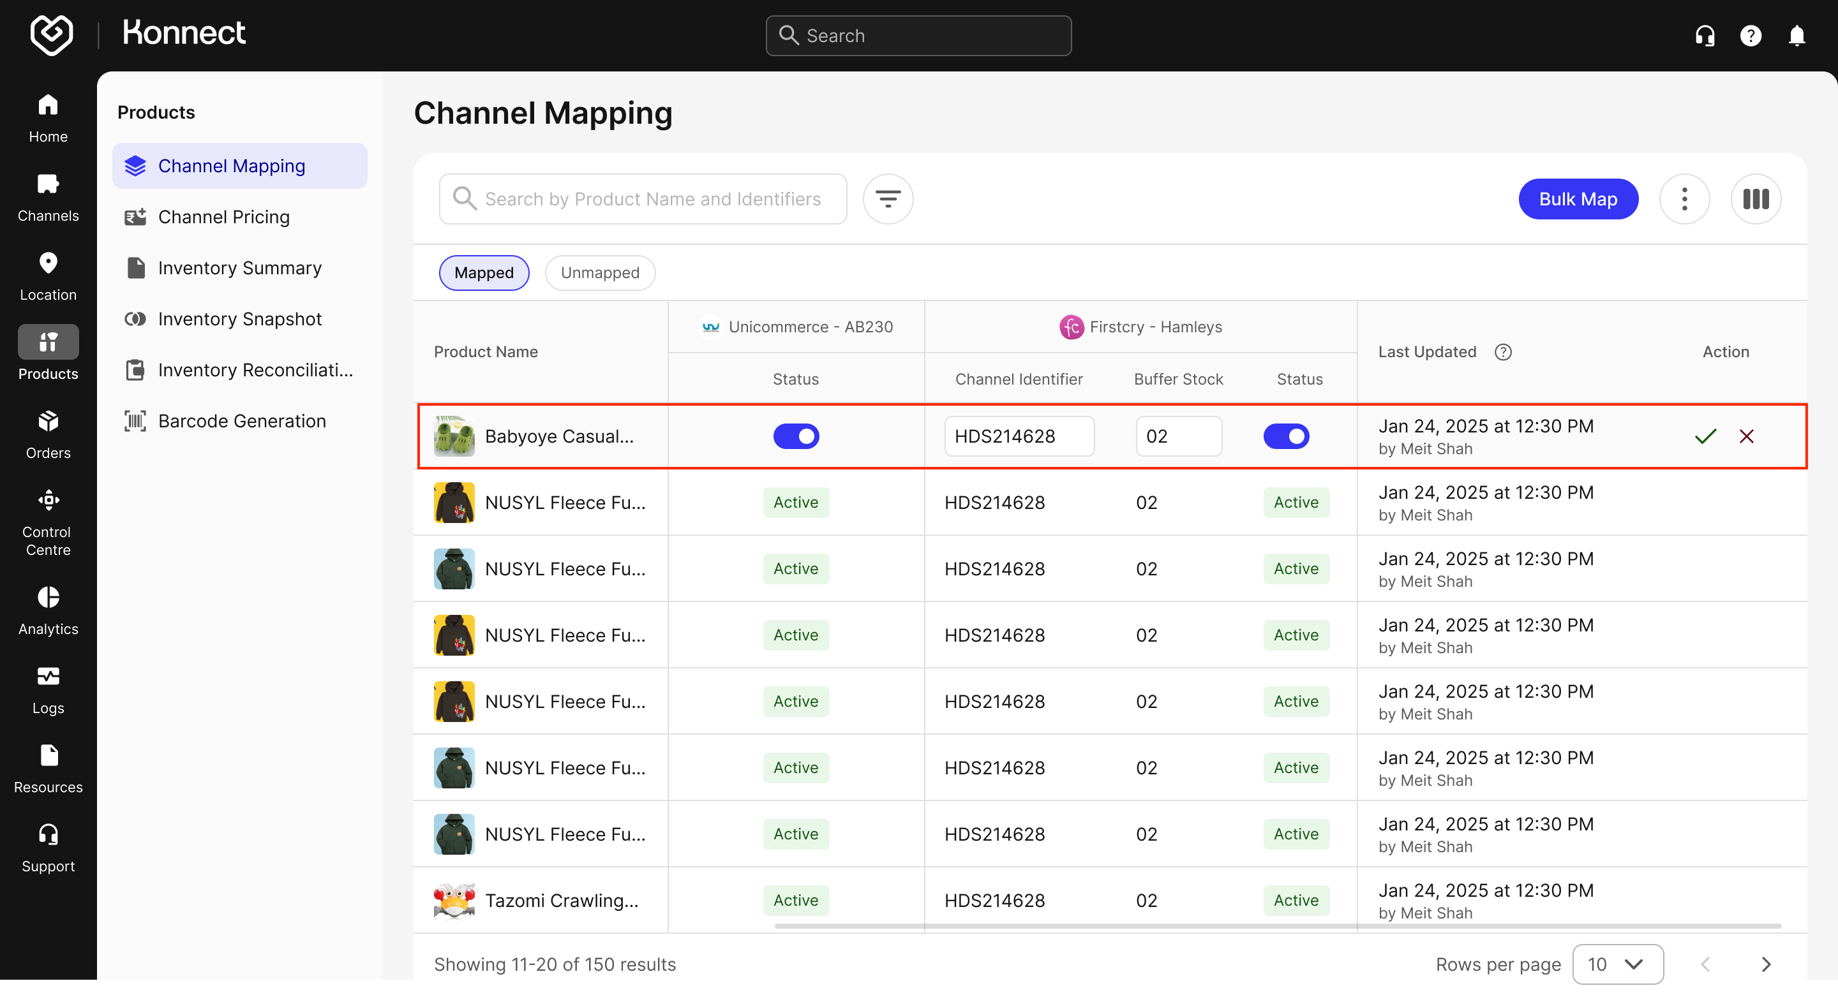The height and width of the screenshot is (995, 1838).
Task: Click the Unicommerce channel logo
Action: point(711,327)
